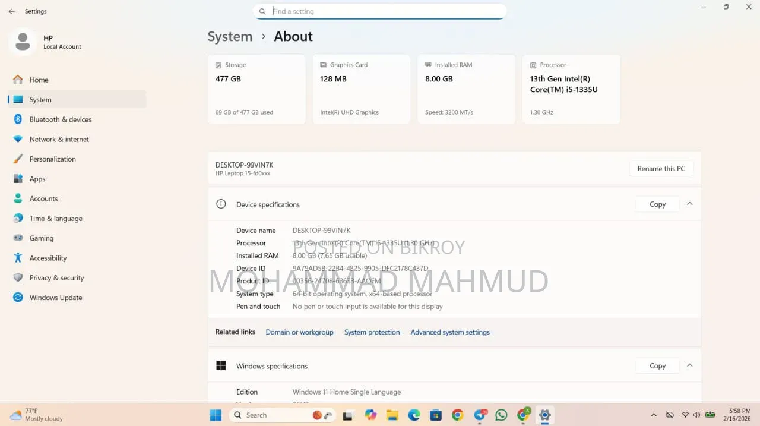Open Microsoft Store from the taskbar
Viewport: 760px width, 426px height.
436,415
